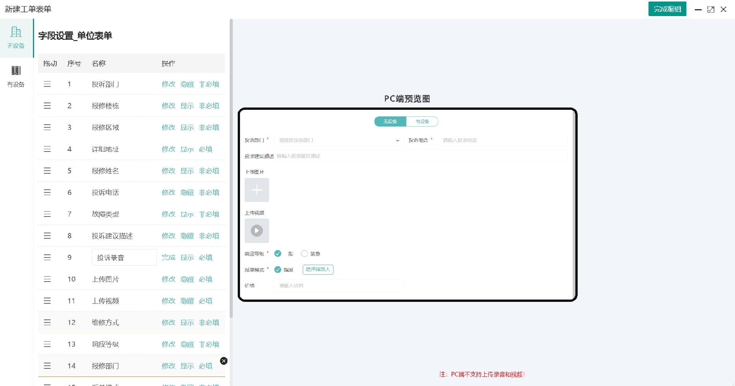Toggle the 指派 checkbox in 派单模式
Viewport: 735px width, 386px height.
(x=278, y=270)
